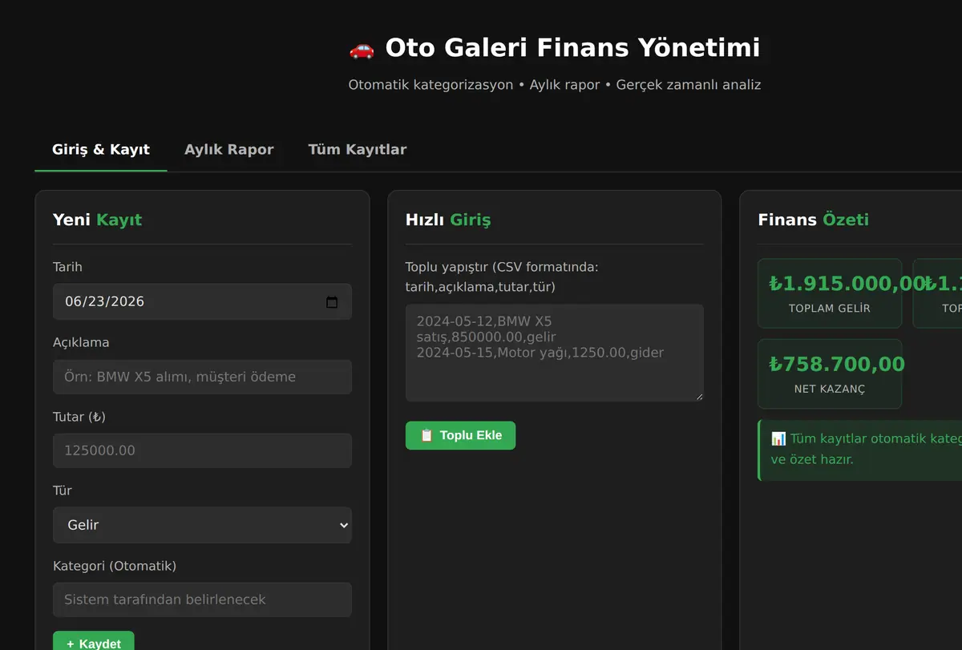Click into the Açıklama input field

(x=202, y=377)
